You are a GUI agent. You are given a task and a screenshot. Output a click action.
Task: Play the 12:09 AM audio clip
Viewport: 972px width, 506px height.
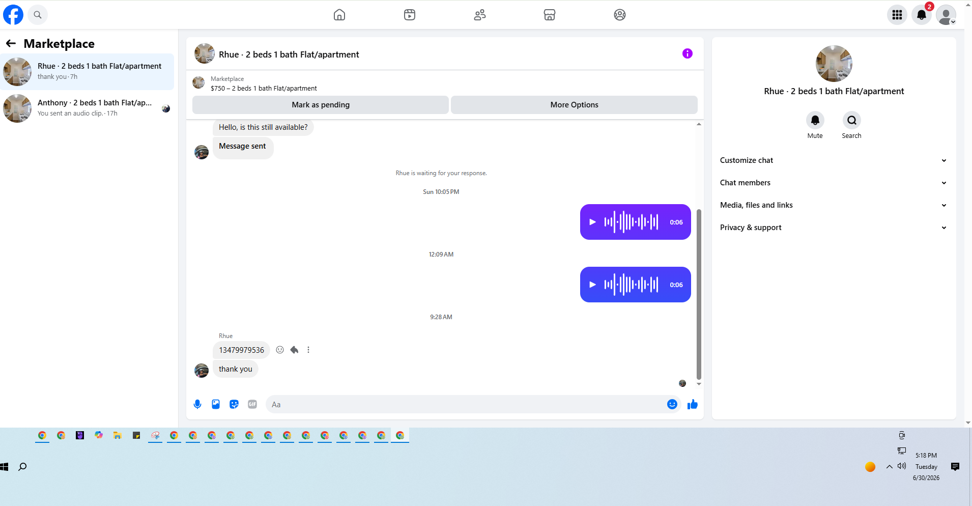(x=592, y=285)
